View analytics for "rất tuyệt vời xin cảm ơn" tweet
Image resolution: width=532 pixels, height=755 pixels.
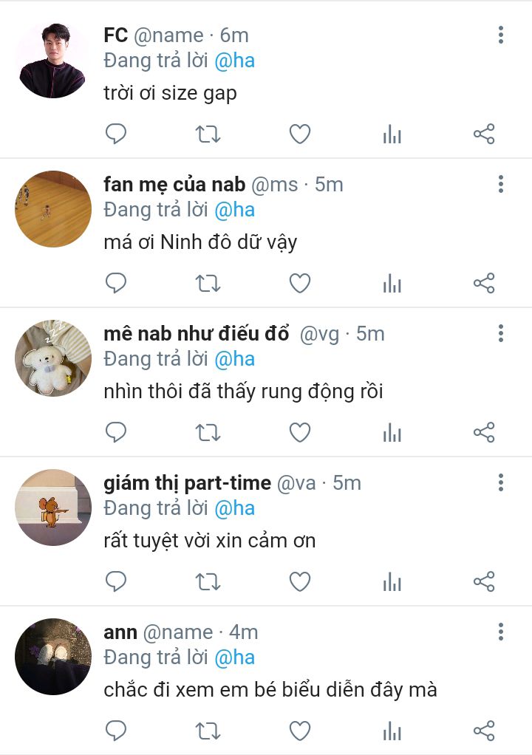[x=392, y=581]
